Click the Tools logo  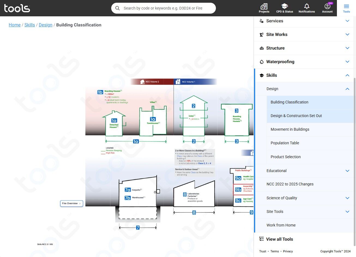17,8
